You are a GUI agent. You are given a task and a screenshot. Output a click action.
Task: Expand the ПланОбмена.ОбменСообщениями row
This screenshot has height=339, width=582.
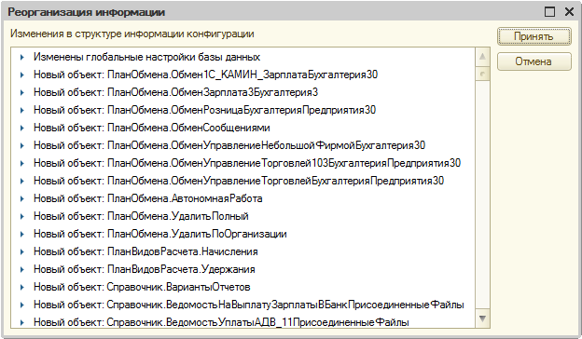[x=21, y=128]
